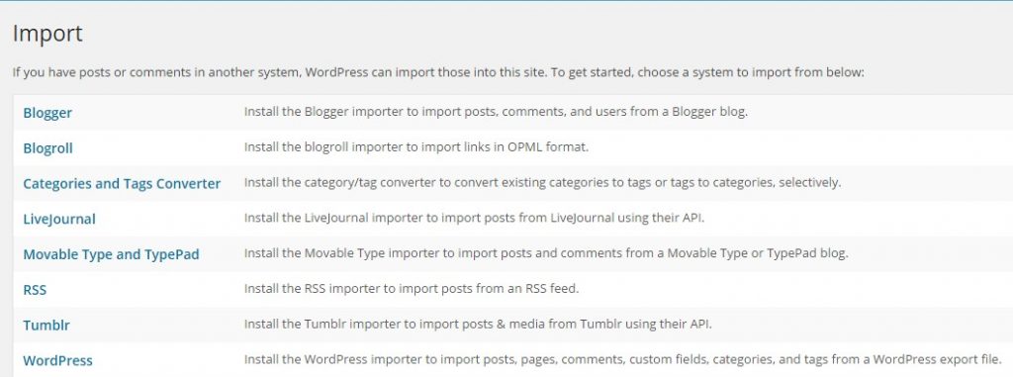Click the RSS feed importer description

tap(411, 288)
